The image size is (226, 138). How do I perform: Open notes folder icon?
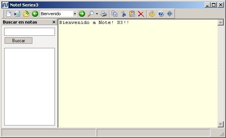tap(26, 14)
